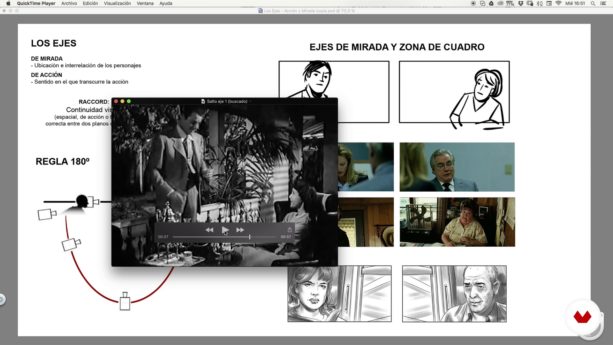
Task: Click the document icon in QuickTime title
Action: (203, 101)
